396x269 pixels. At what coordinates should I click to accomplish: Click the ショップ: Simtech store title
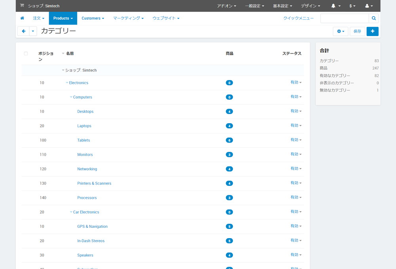[x=44, y=6]
